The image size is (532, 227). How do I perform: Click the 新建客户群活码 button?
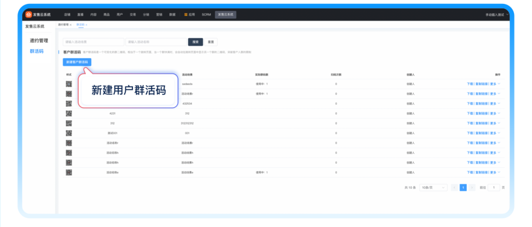[x=77, y=62]
